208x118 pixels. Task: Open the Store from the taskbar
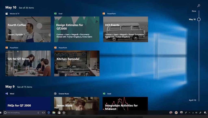pyautogui.click(x=59, y=113)
